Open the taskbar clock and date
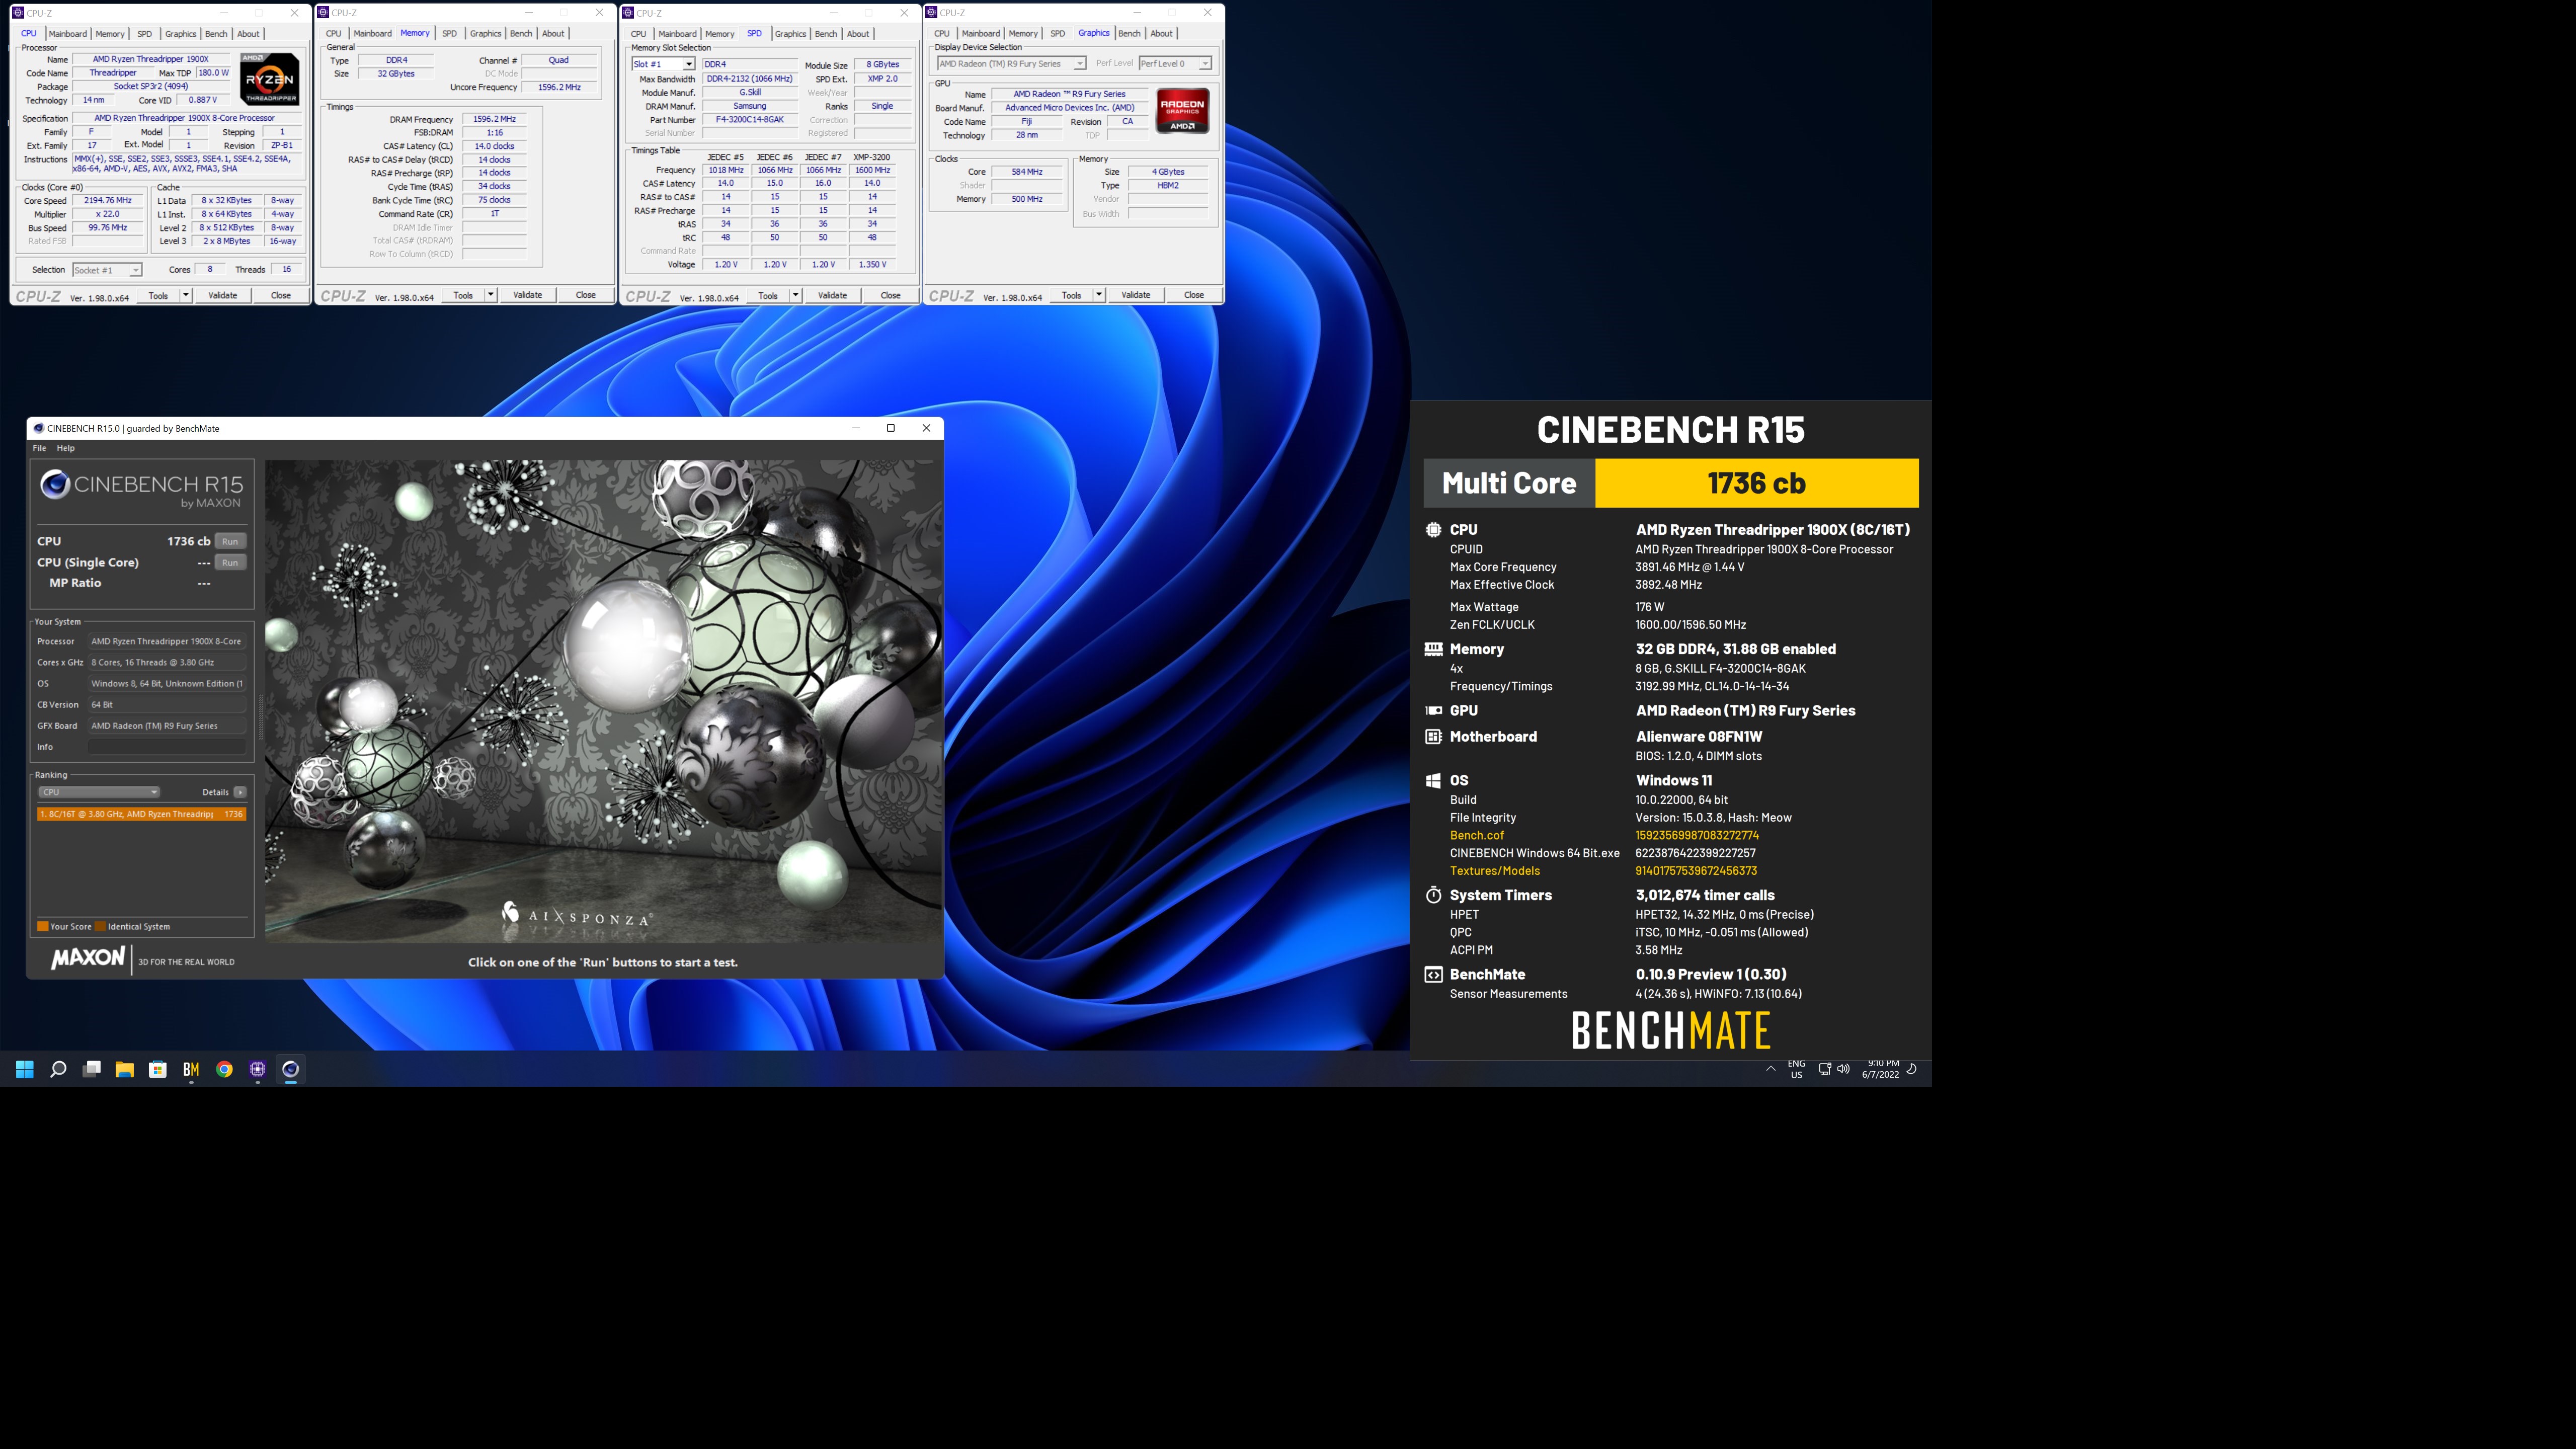This screenshot has width=2576, height=1449. tap(1880, 1069)
